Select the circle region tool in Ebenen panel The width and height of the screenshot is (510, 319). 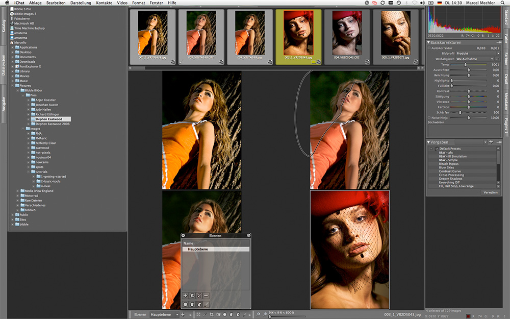(185, 305)
